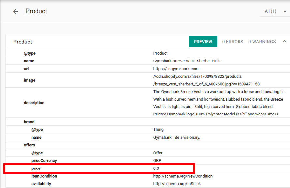Click the breeze_vest_sherbert image filename line

(x=206, y=84)
